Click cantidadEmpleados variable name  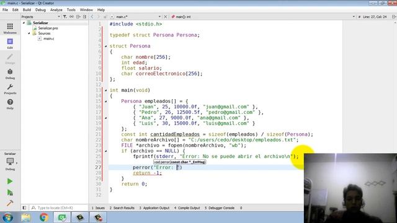(175, 134)
